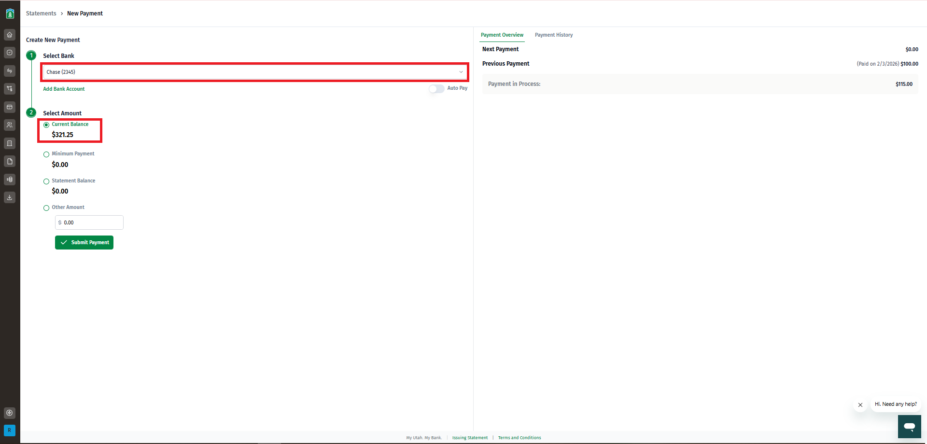Click the Submit Payment button
Screen dimensions: 927x444
click(84, 242)
